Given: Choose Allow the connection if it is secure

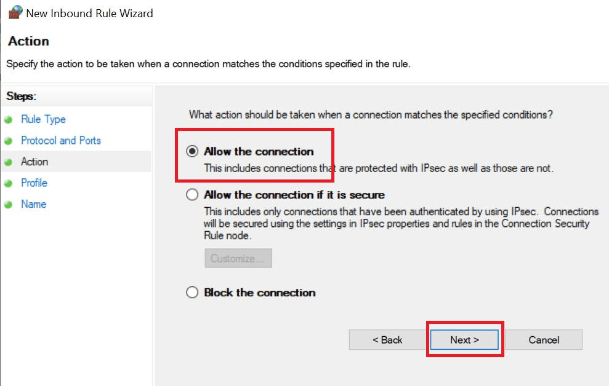Looking at the screenshot, I should click(192, 195).
